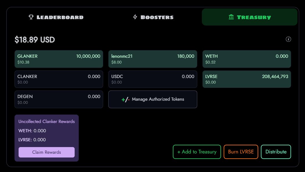The image size is (305, 172).
Task: Click the WETH token card
Action: click(247, 59)
